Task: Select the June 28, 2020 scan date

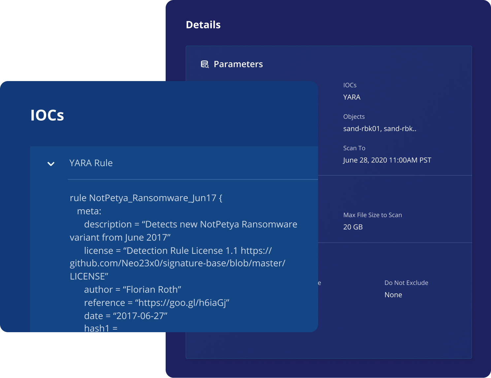Action: (x=387, y=160)
